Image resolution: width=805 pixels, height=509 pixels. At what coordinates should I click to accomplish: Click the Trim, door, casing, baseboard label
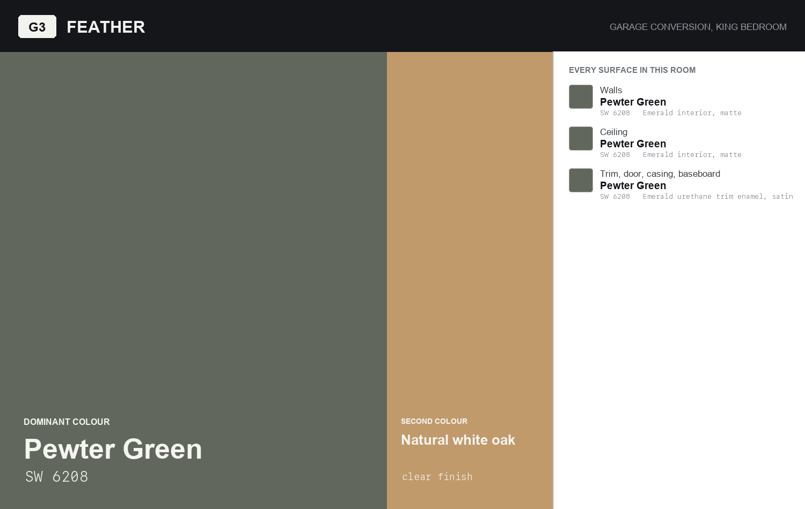660,174
